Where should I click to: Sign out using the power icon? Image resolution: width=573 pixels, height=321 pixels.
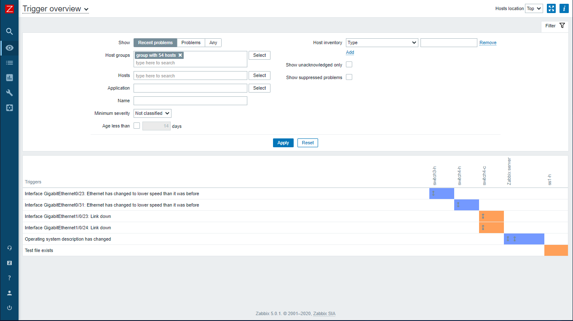[9, 307]
